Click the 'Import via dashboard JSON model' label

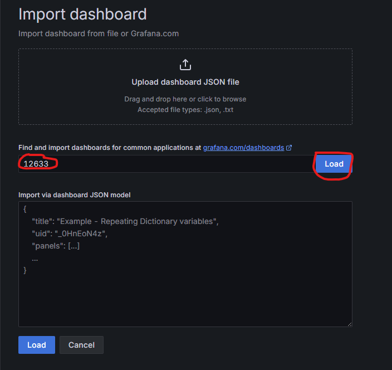[75, 195]
